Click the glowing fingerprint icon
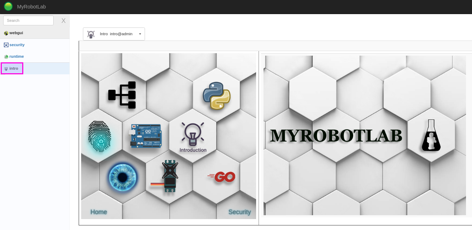The height and width of the screenshot is (230, 472). 100,137
